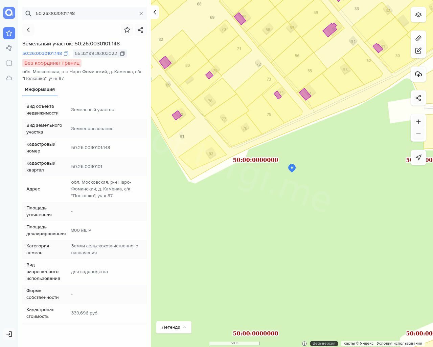
Task: Zoom out on the map
Action: point(418,134)
